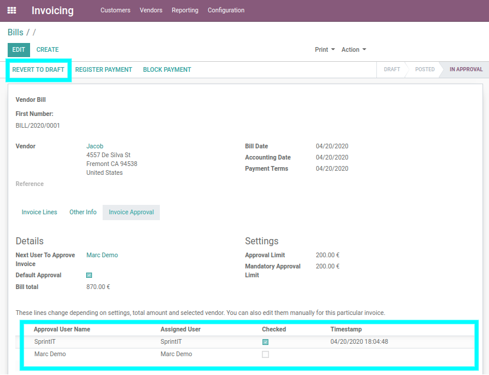Open the Action dropdown
The height and width of the screenshot is (375, 489).
pos(353,49)
